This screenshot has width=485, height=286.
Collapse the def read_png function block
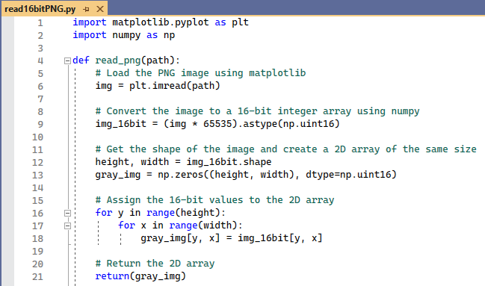[67, 60]
